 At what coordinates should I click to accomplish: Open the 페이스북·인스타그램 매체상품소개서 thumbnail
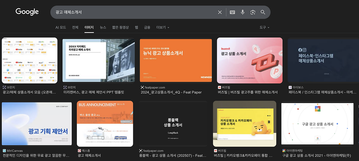pyautogui.click(x=323, y=60)
